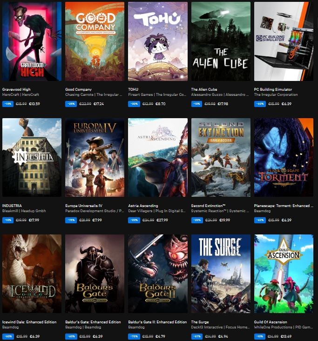Click the €17.98 price of The Alien Cube
This screenshot has width=318, height=341.
tap(223, 104)
